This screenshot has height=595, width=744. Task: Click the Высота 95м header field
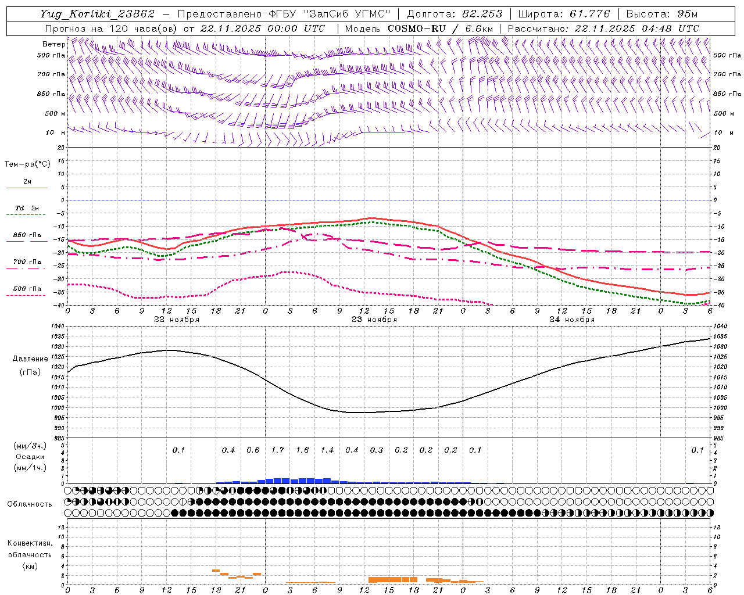coord(661,14)
